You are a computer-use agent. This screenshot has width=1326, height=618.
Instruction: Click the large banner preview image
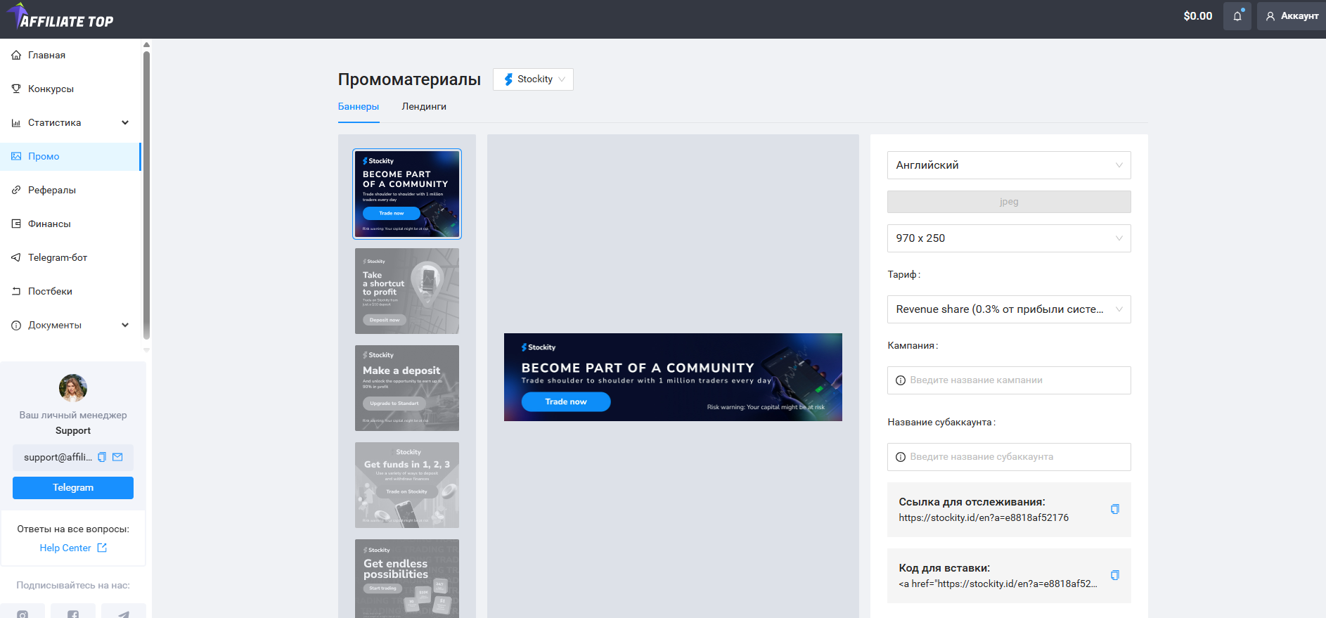[x=673, y=377]
